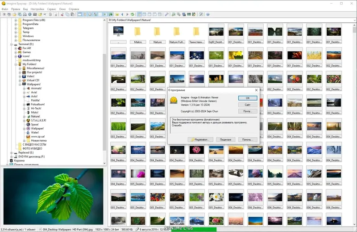Open the Правка menu
Viewport: 357px width, 232px height.
(16, 9)
